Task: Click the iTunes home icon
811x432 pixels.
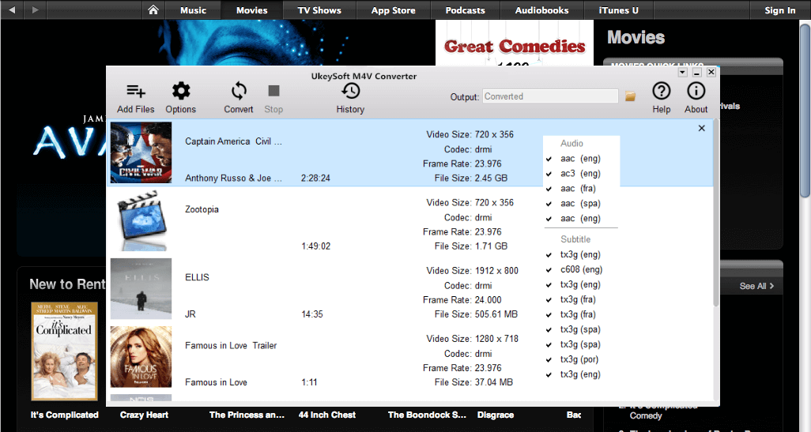Action: tap(153, 10)
